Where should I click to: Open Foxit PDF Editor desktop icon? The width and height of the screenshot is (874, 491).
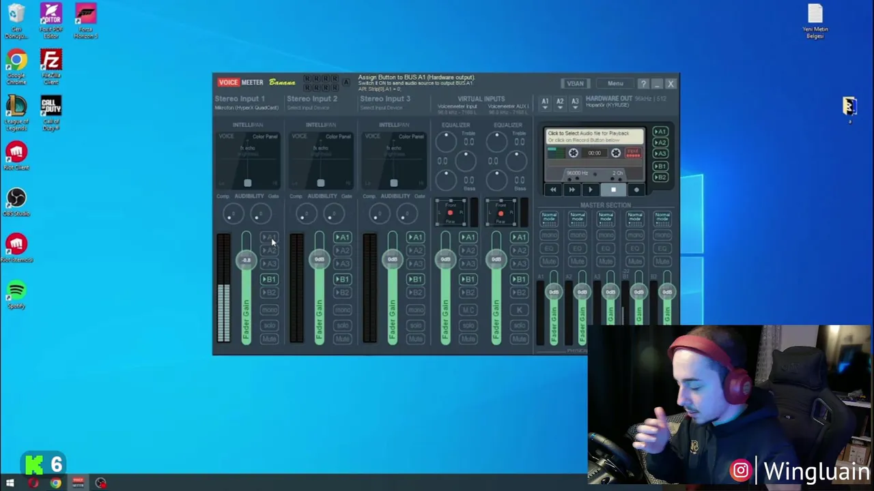point(51,22)
